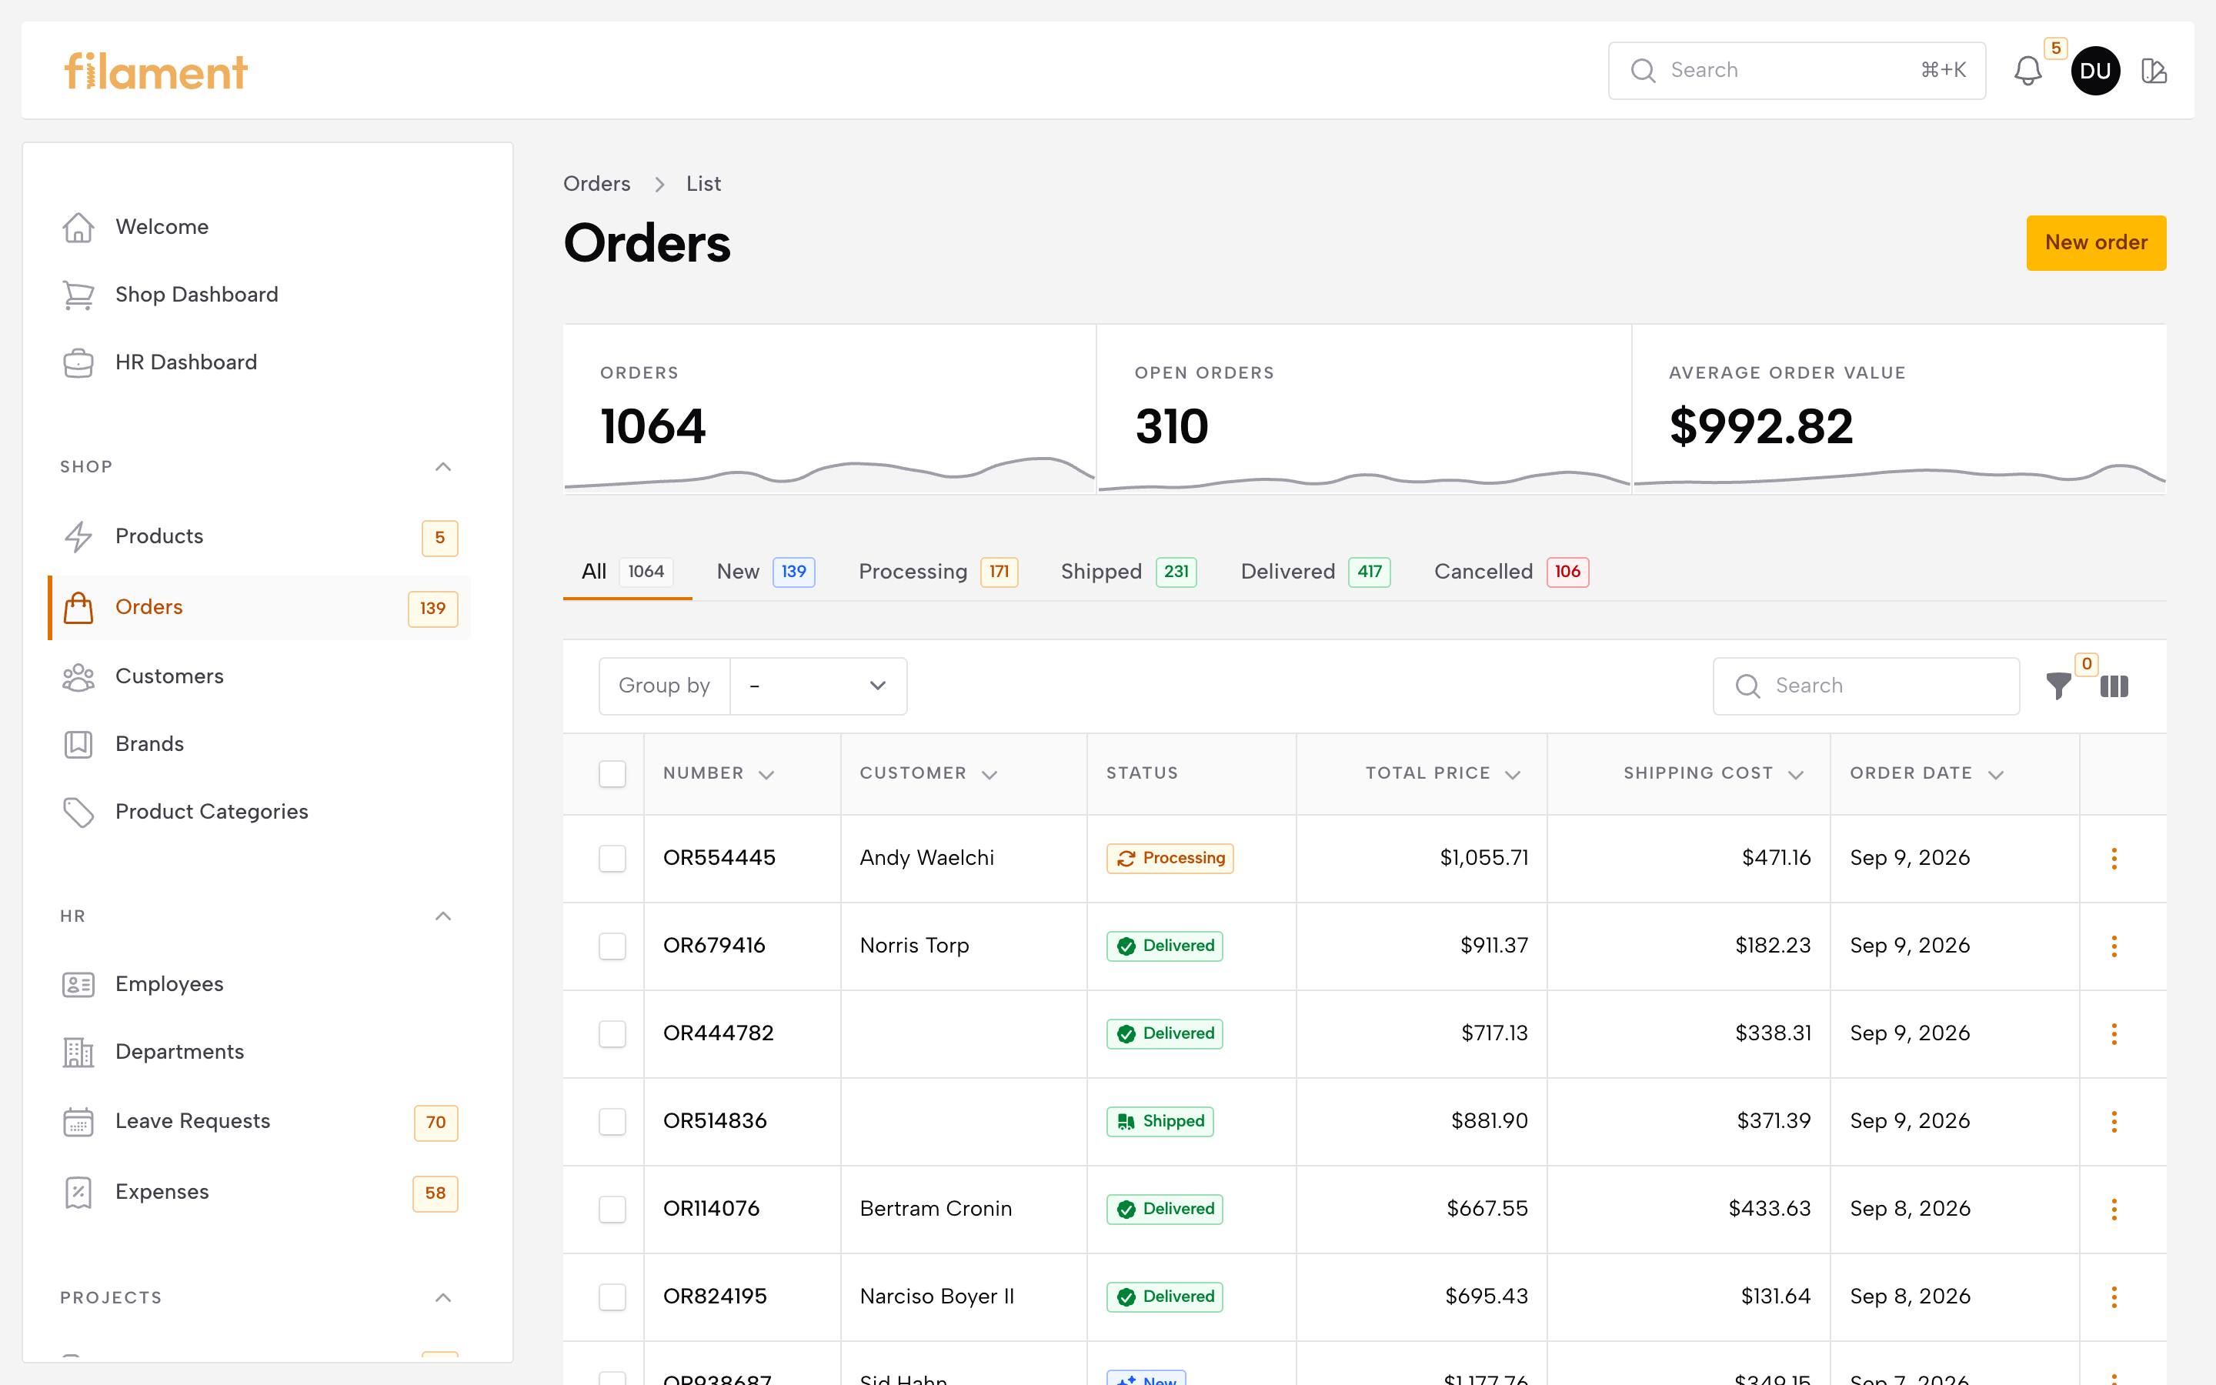Click the HR Dashboard briefcase icon
The height and width of the screenshot is (1385, 2216).
pyautogui.click(x=78, y=362)
